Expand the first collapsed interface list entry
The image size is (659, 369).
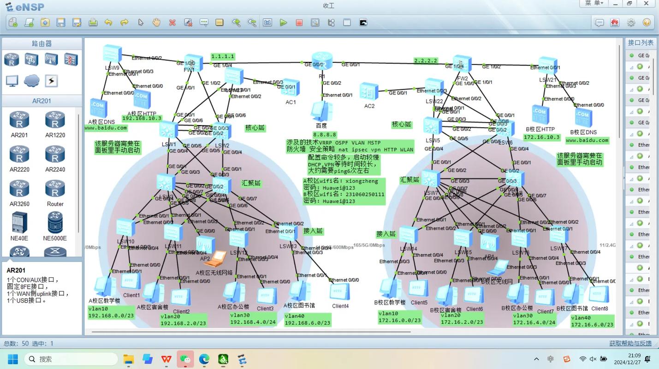[x=631, y=67]
